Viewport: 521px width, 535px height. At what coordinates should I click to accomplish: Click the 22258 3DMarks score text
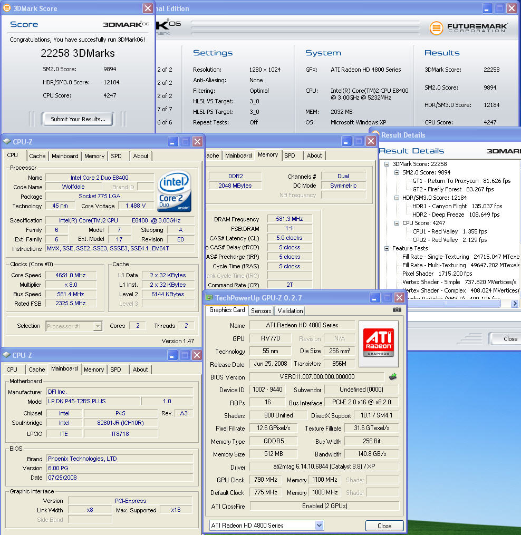(78, 53)
